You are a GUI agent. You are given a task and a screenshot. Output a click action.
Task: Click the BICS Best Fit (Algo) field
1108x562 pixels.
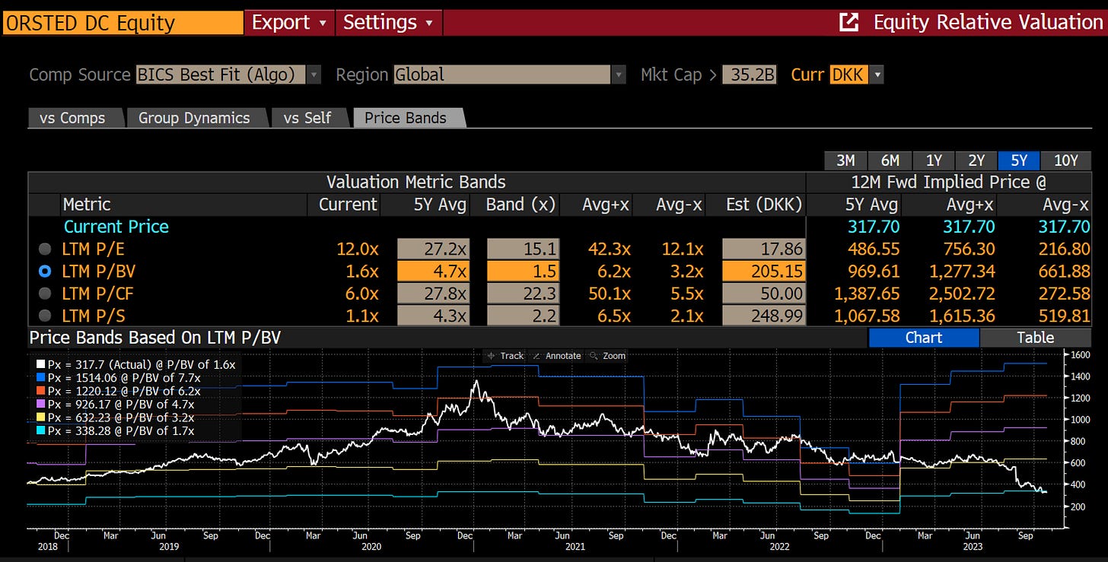click(221, 75)
